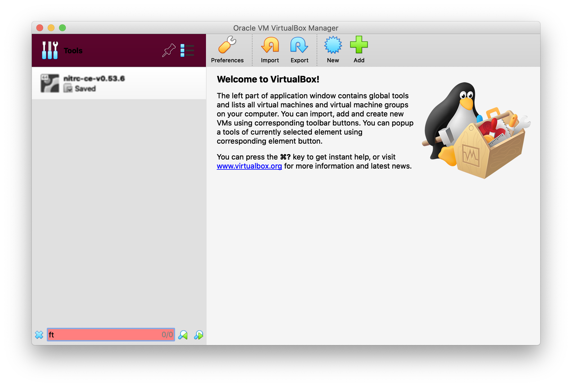Close the VM search bar
572x387 pixels.
39,335
